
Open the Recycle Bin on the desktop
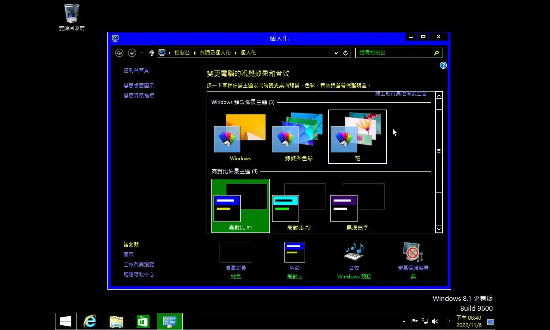pyautogui.click(x=72, y=18)
